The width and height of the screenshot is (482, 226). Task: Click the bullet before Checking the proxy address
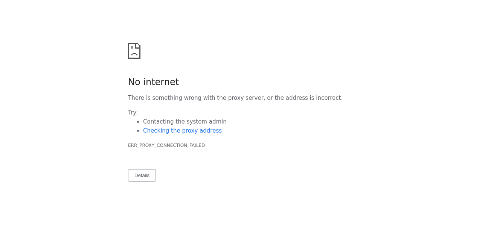(x=138, y=131)
